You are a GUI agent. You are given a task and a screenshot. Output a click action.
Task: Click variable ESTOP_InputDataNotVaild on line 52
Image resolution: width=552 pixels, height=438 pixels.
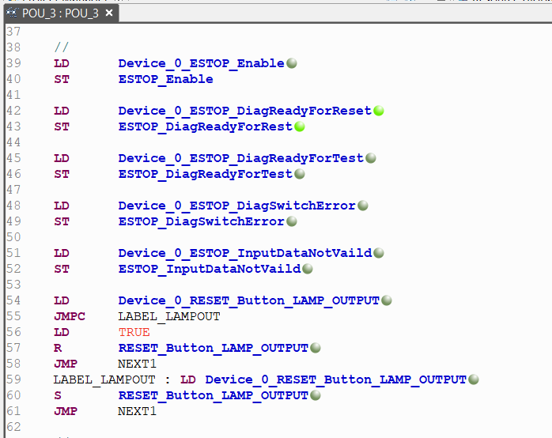click(210, 269)
